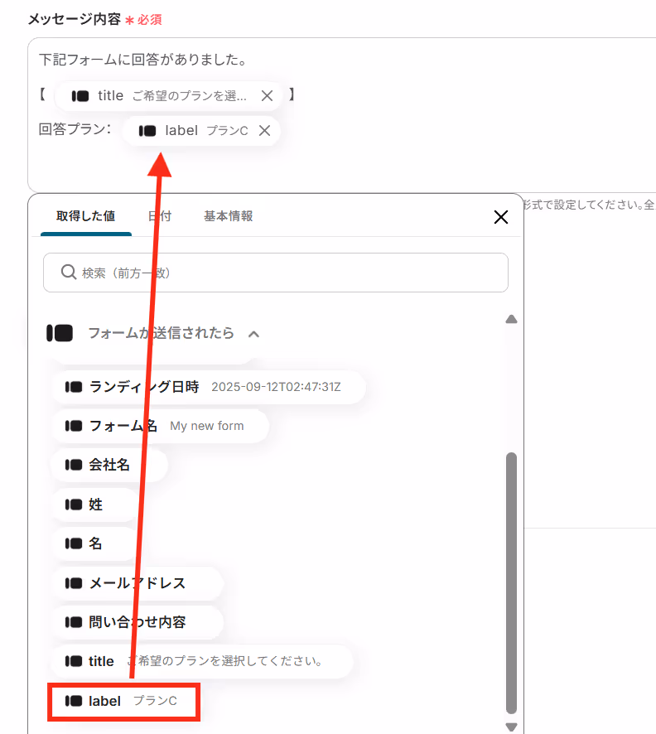Select the フォームが送信されたら heading

pyautogui.click(x=161, y=333)
